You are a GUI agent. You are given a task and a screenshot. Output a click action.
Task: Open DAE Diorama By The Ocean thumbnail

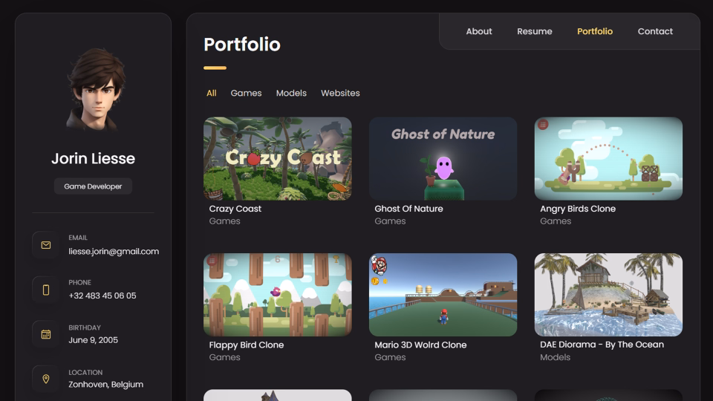pos(608,295)
